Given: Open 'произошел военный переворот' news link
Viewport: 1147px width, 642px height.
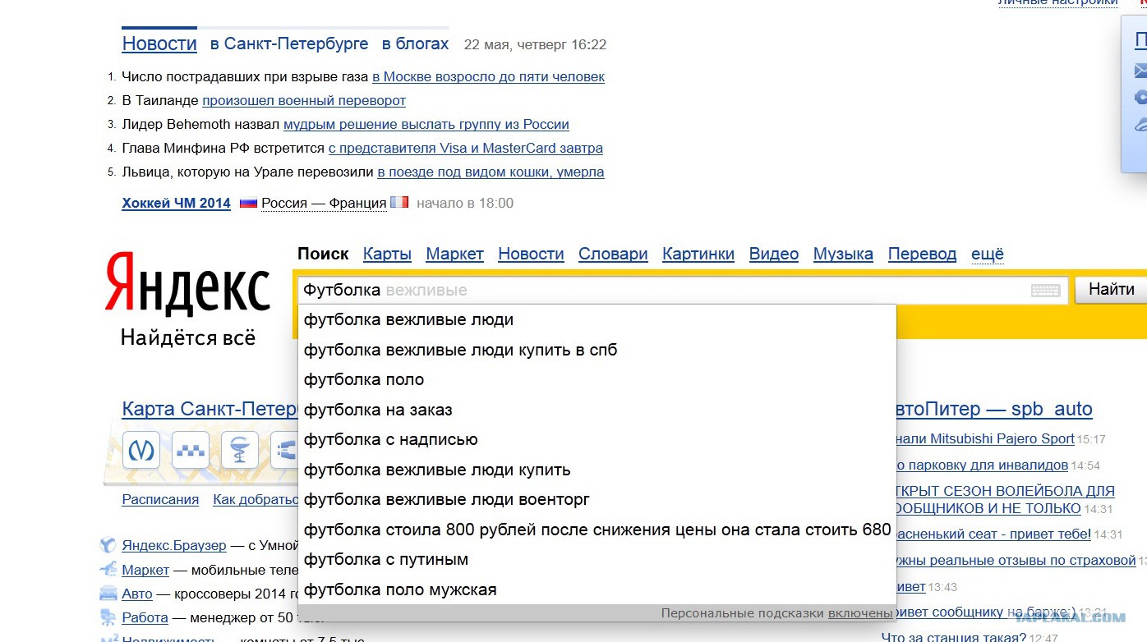Looking at the screenshot, I should (x=303, y=100).
